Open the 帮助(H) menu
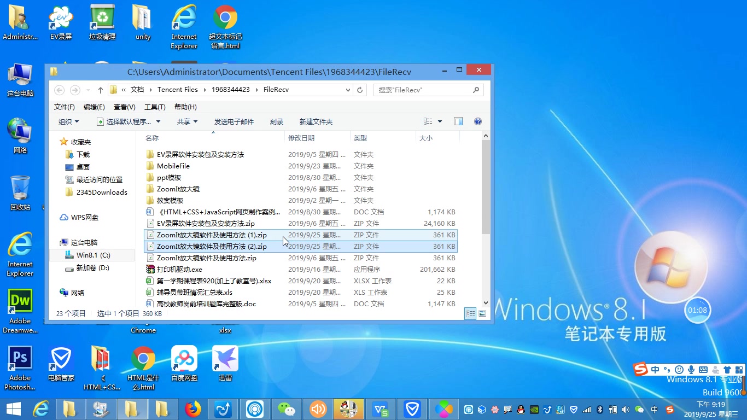 click(185, 107)
